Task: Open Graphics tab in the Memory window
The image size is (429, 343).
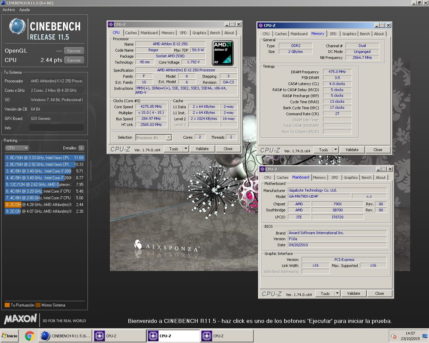Action: point(349,34)
